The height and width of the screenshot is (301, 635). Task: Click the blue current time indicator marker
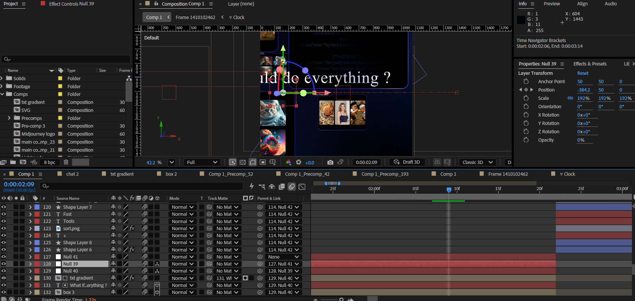449,189
